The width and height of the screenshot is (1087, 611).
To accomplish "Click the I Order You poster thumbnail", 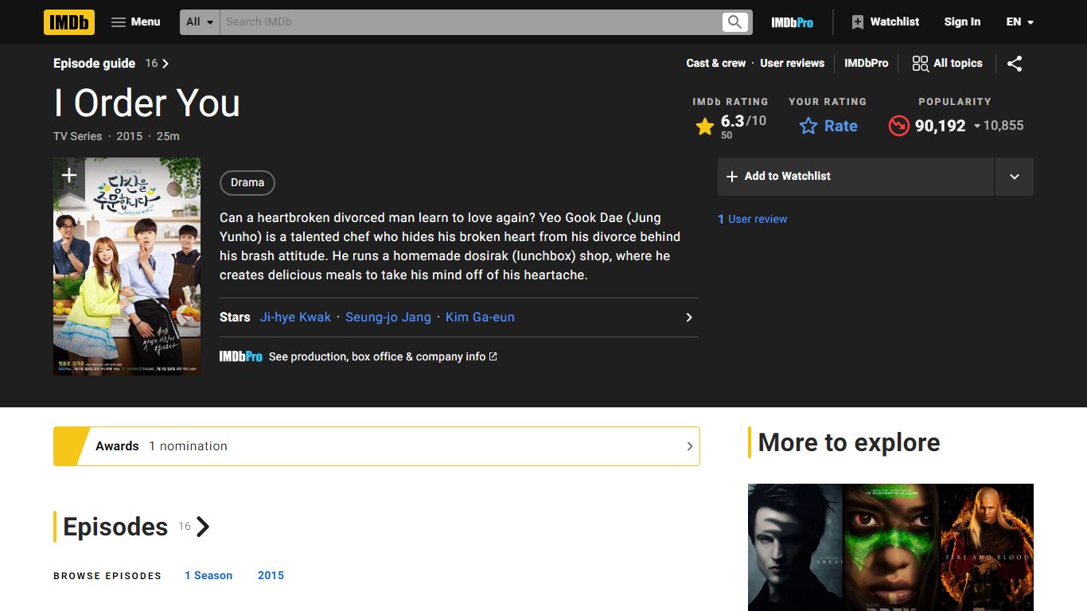I will click(x=127, y=267).
